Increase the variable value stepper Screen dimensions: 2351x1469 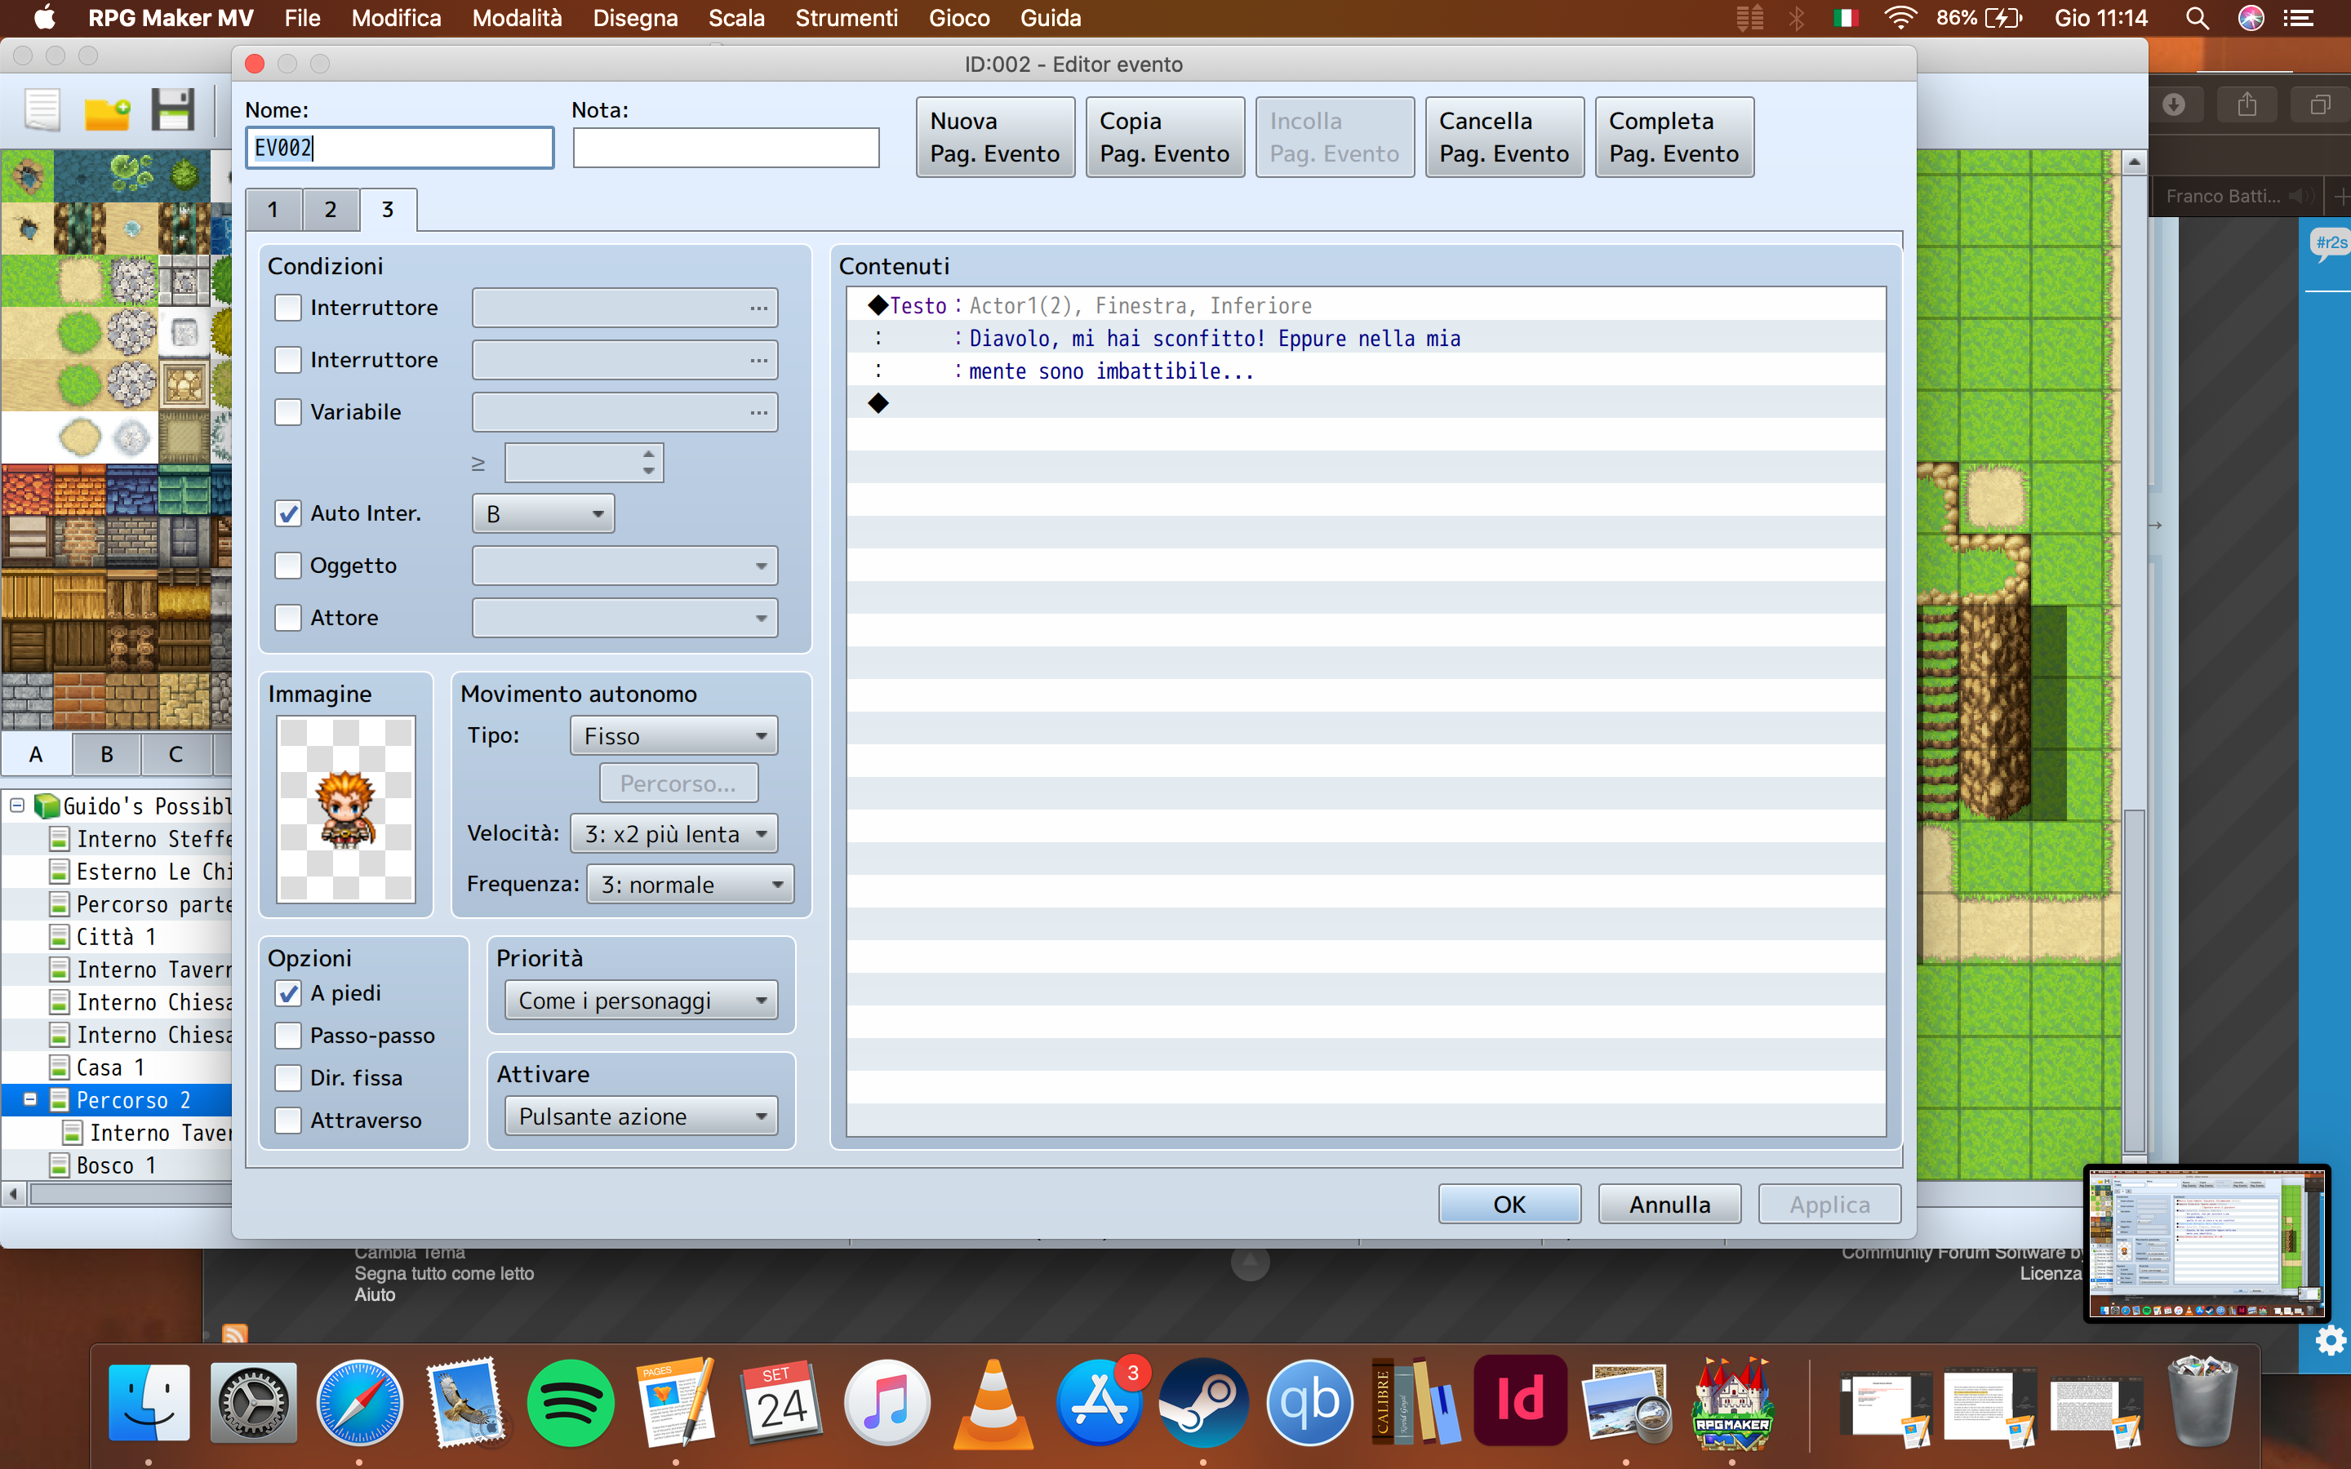pos(648,454)
